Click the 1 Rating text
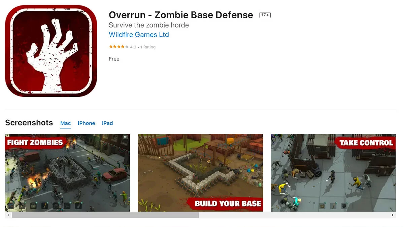This screenshot has height=227, width=404. pyautogui.click(x=148, y=47)
